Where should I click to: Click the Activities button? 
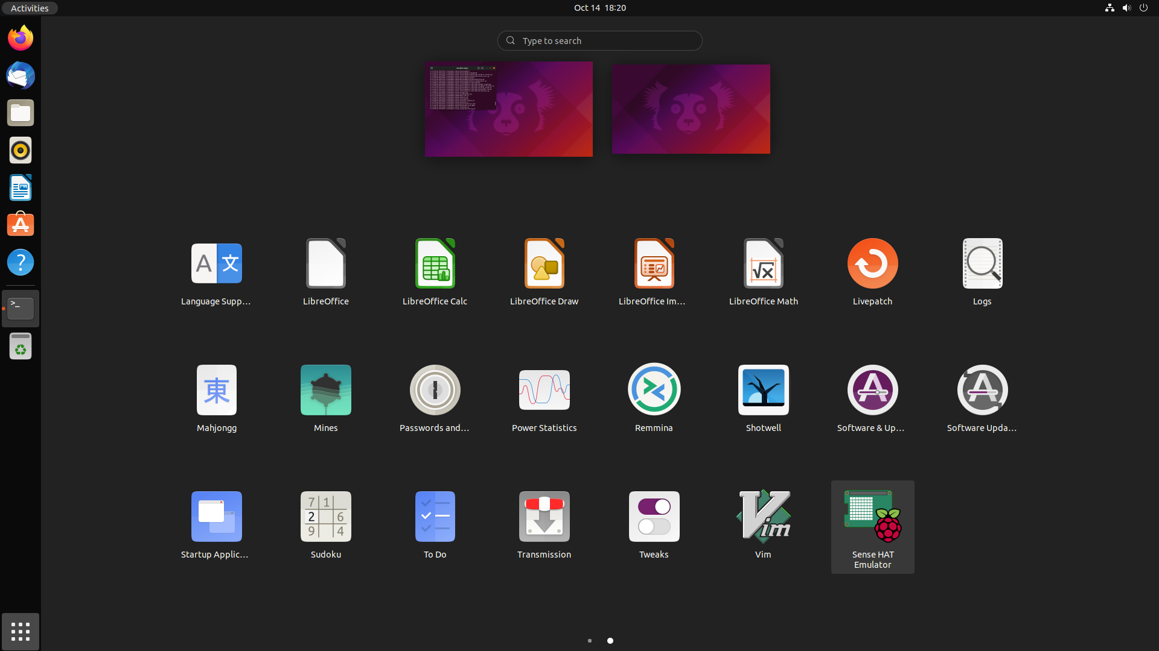[30, 8]
